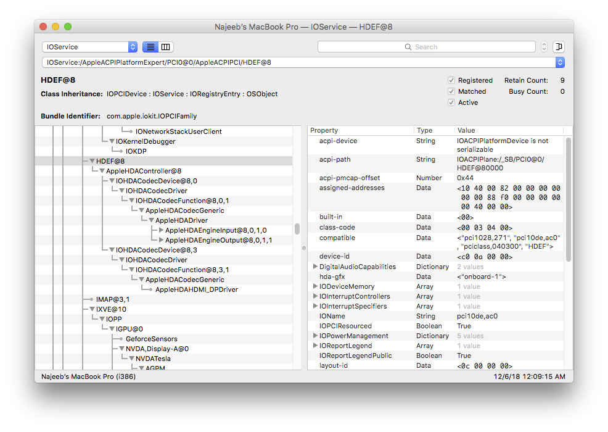The image size is (608, 432).
Task: Expand the DigitalAudioCapabilities property
Action: [x=315, y=267]
